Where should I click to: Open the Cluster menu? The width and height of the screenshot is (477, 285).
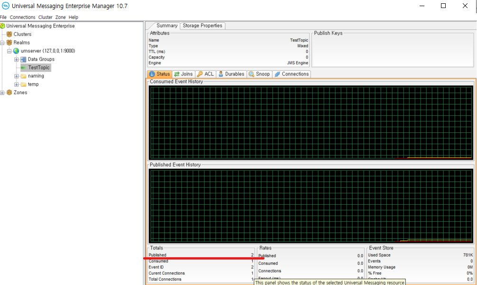46,17
